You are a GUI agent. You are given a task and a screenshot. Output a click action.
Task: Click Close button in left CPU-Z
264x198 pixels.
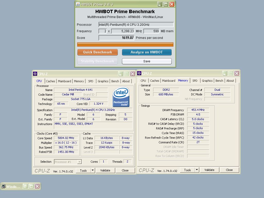click(x=125, y=170)
